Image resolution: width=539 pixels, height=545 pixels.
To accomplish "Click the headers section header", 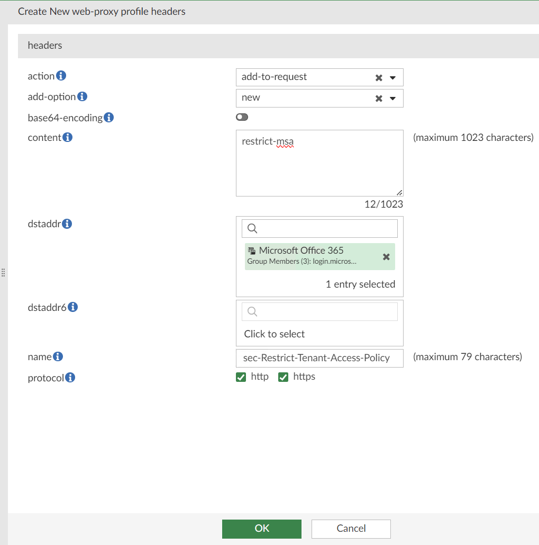I will click(45, 46).
